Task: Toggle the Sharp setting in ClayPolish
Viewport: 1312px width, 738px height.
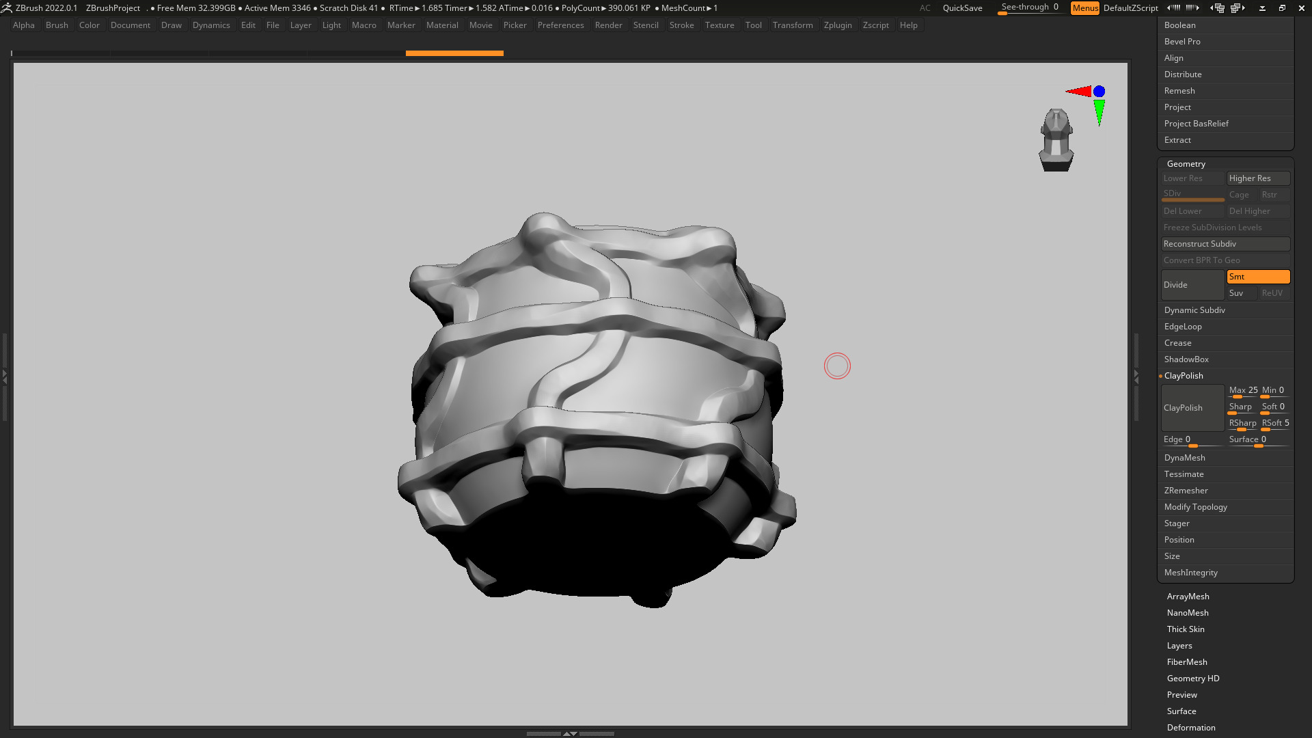Action: tap(1242, 407)
